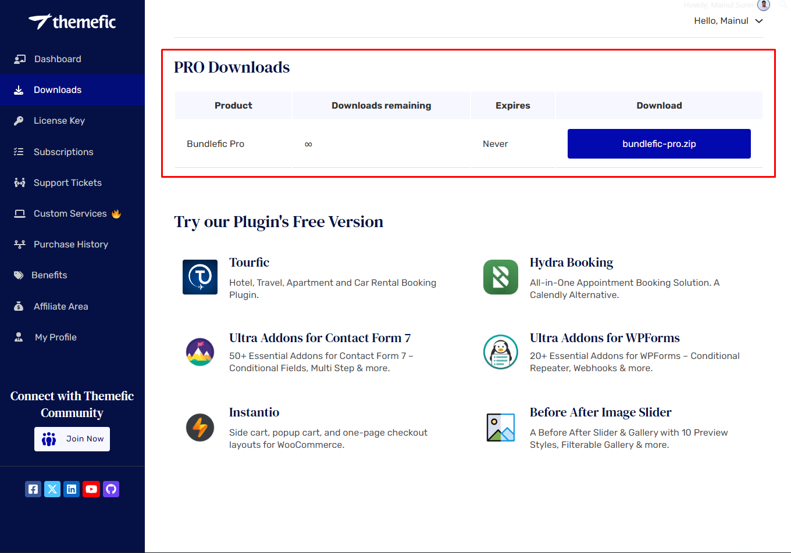Open Themefic LinkedIn icon
This screenshot has width=791, height=553.
[72, 489]
